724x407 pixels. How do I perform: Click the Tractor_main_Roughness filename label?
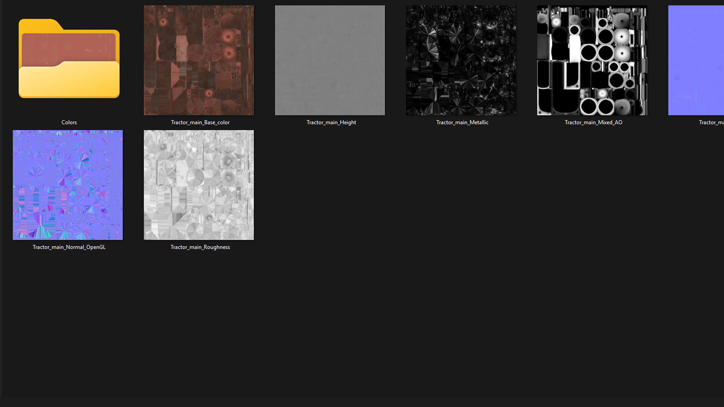click(200, 247)
